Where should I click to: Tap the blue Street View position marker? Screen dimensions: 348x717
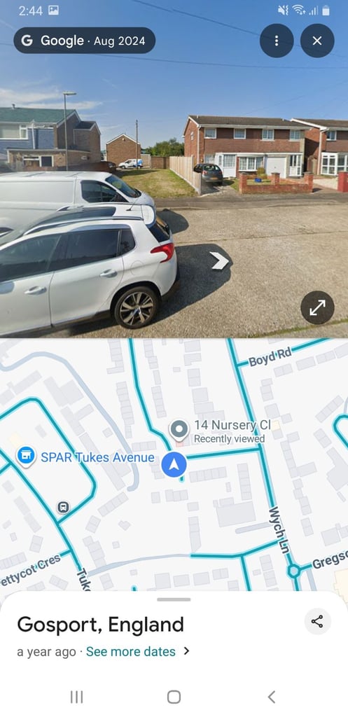coord(174,465)
